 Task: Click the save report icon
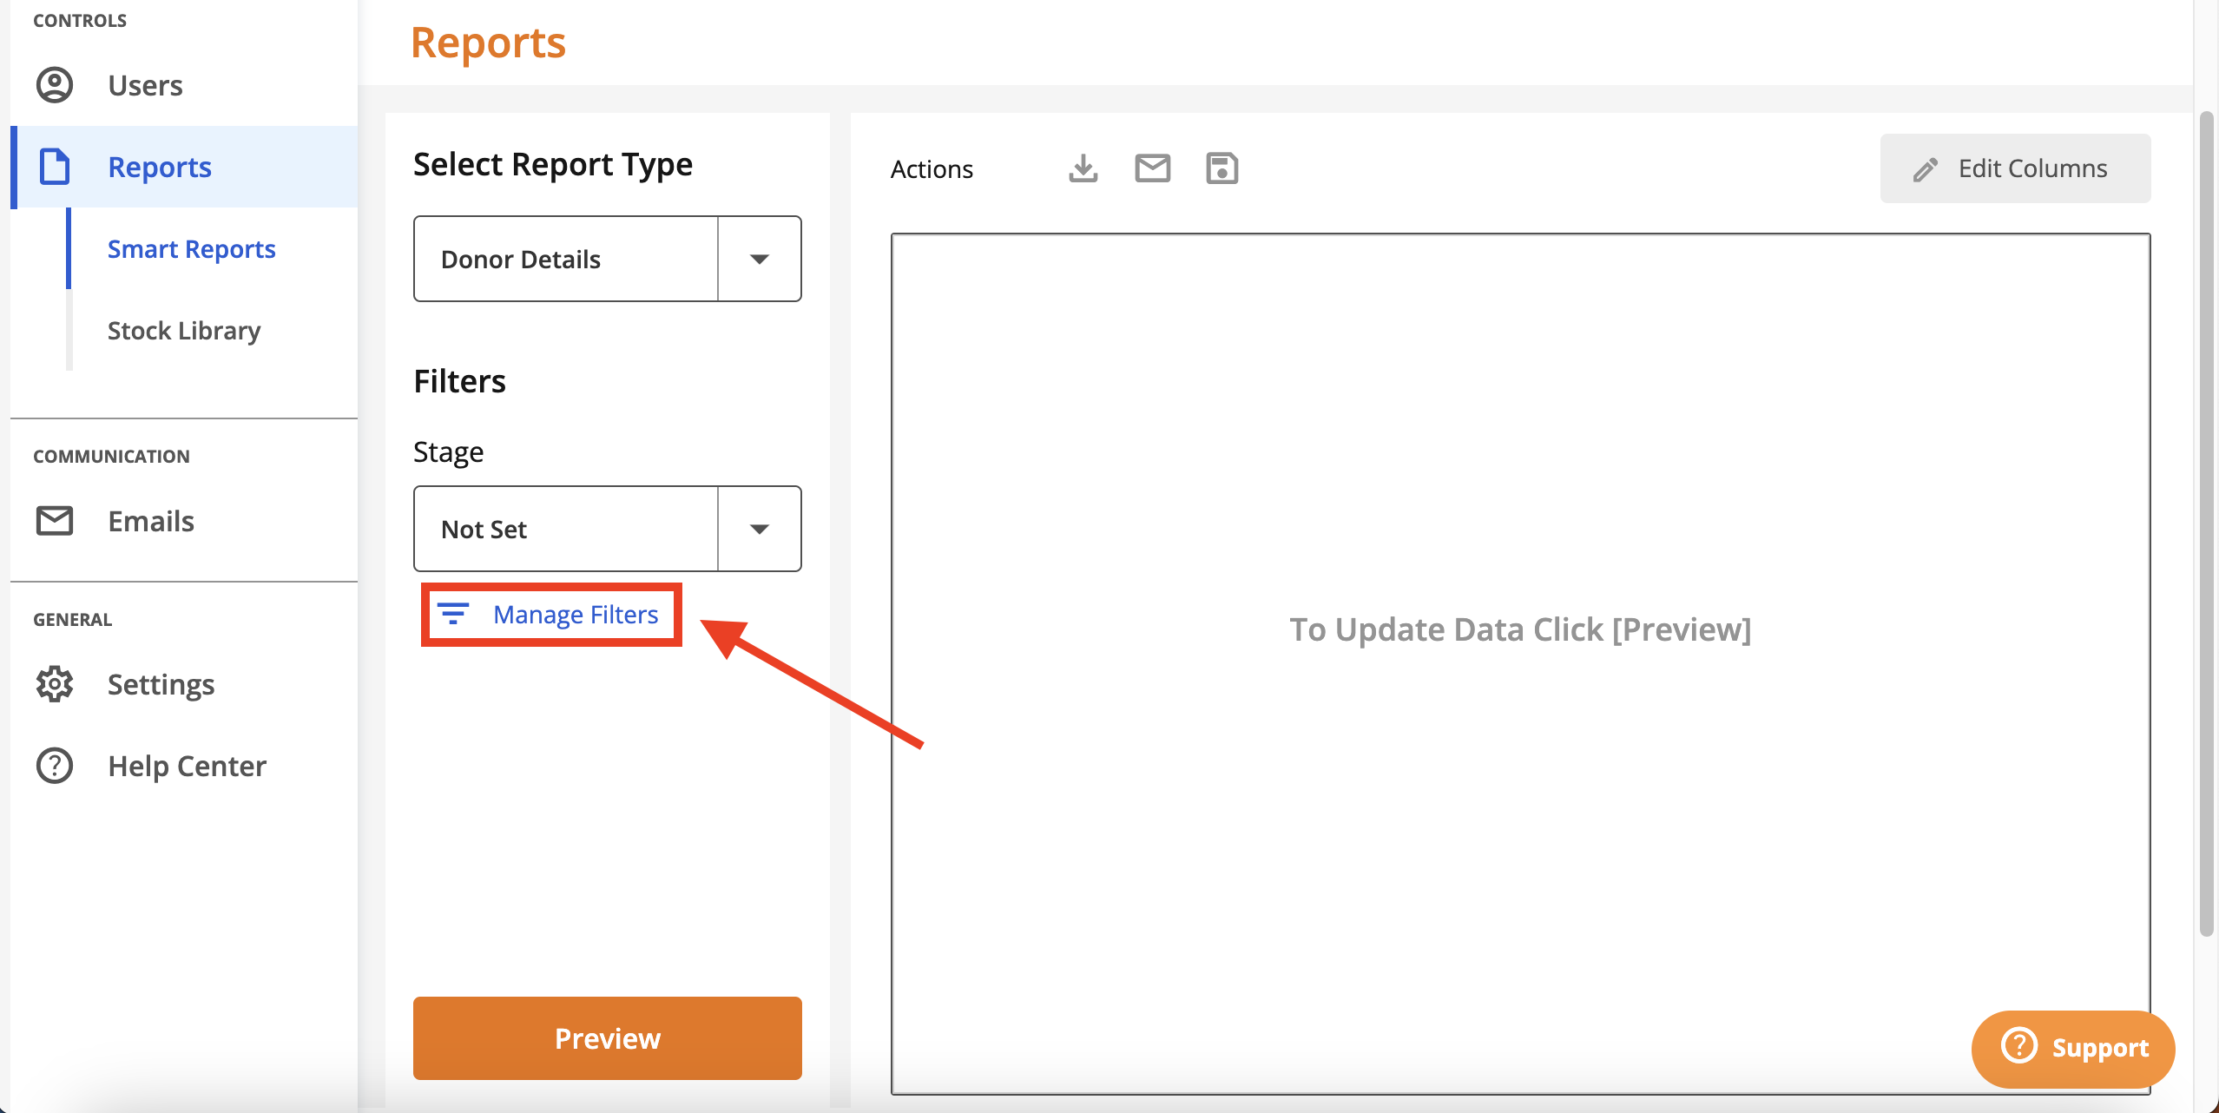1222,168
